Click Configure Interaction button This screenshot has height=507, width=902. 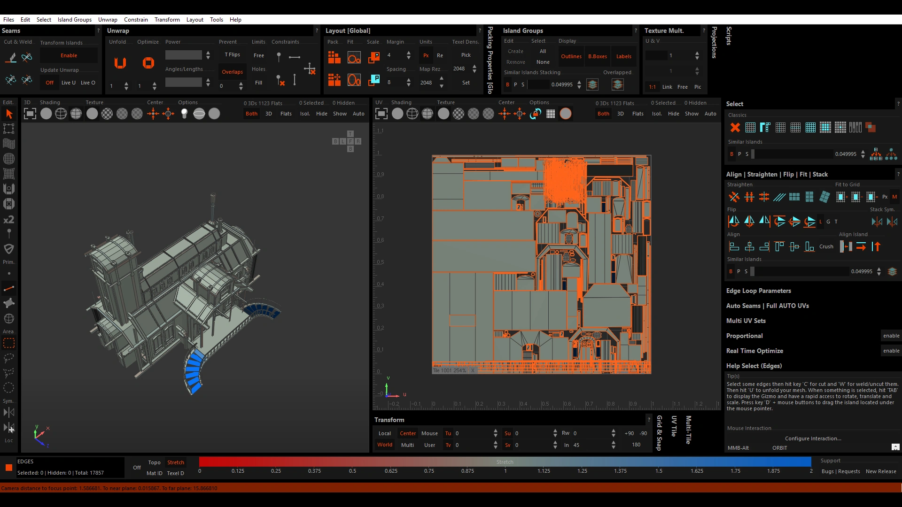click(x=813, y=438)
